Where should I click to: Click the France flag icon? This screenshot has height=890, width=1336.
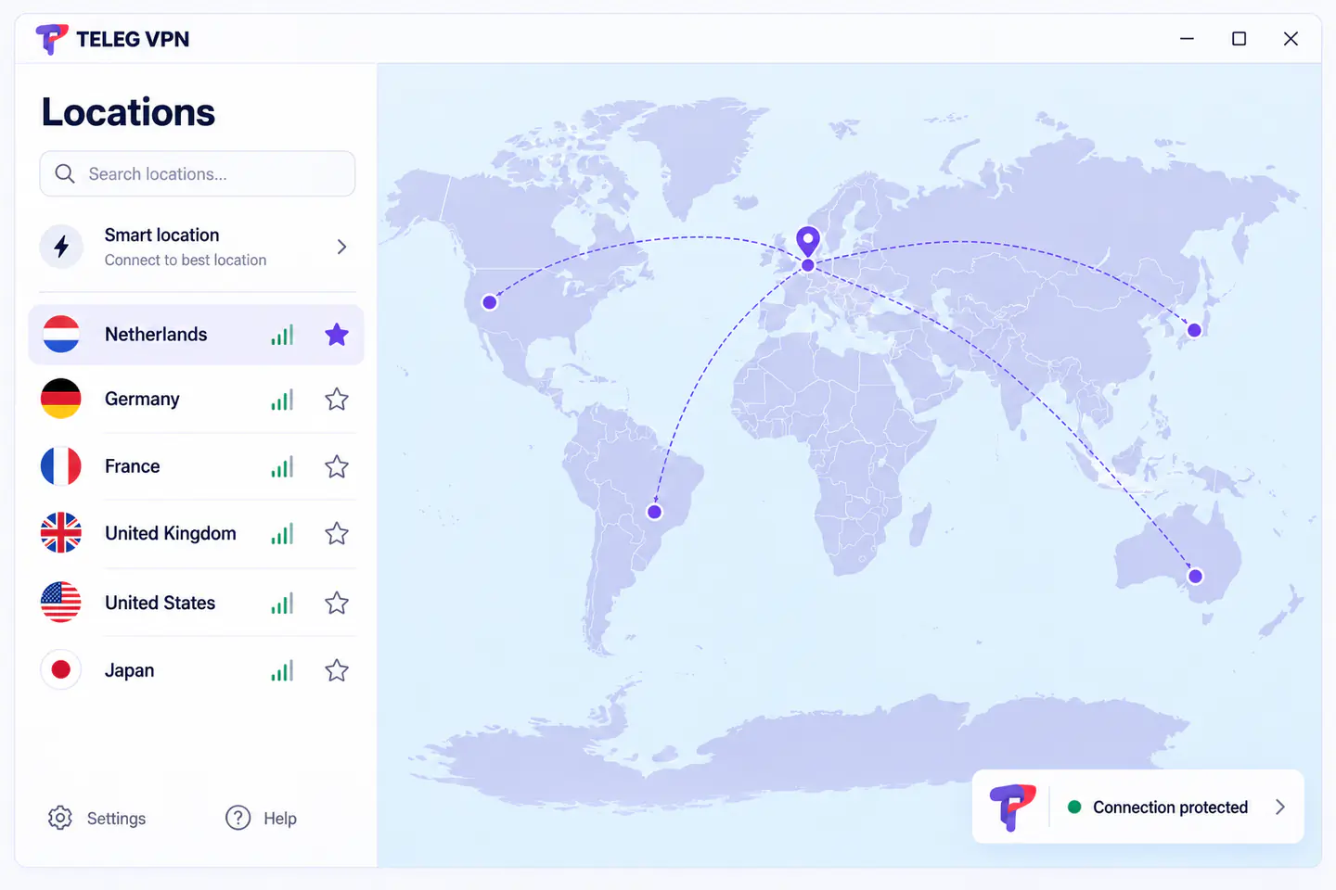(x=61, y=466)
